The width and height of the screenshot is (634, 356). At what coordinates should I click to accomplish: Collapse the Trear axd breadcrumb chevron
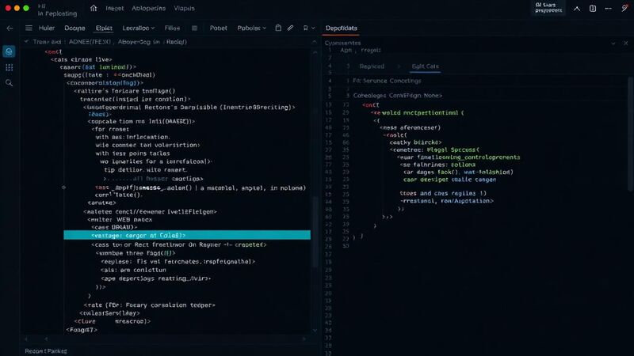tap(26, 42)
